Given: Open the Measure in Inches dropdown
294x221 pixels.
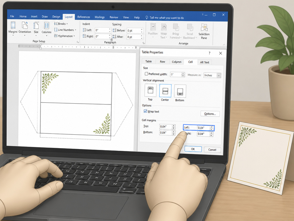Looking at the screenshot, I should click(x=212, y=75).
